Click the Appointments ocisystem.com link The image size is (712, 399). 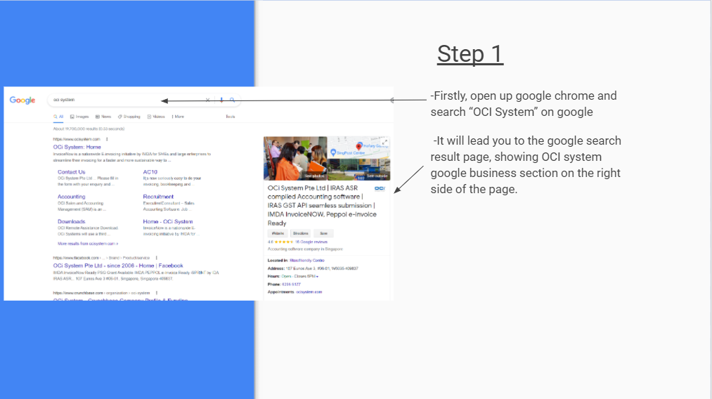pyautogui.click(x=309, y=292)
